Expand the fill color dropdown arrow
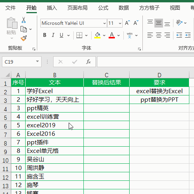The image size is (194, 194). (104, 35)
